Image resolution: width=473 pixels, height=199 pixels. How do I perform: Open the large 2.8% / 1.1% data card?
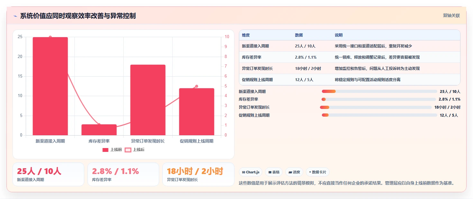click(123, 174)
